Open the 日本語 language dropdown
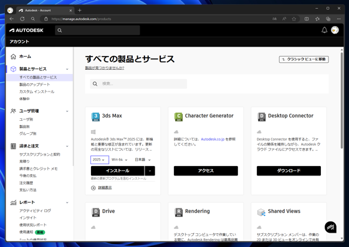The image size is (349, 247). point(143,160)
